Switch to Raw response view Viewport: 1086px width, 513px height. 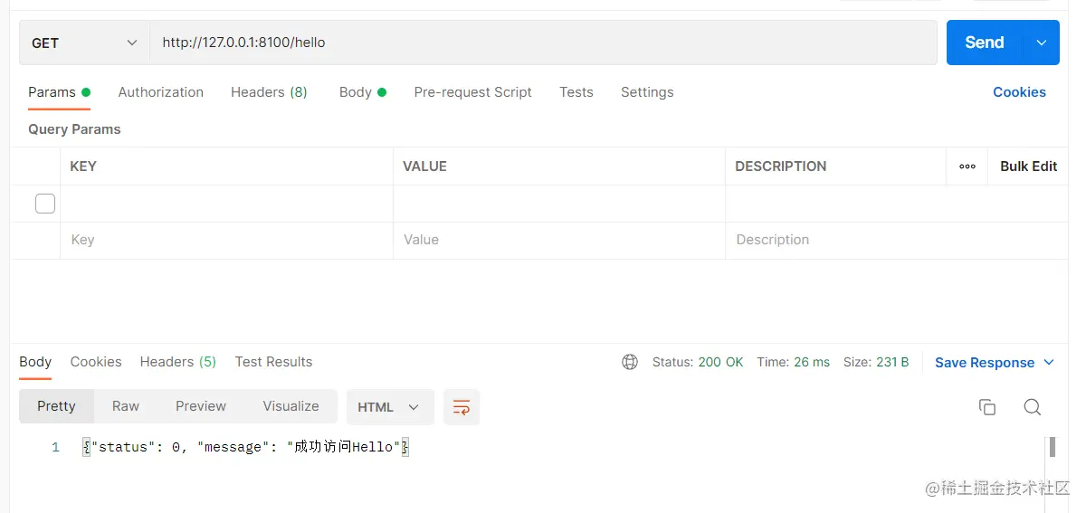[126, 406]
